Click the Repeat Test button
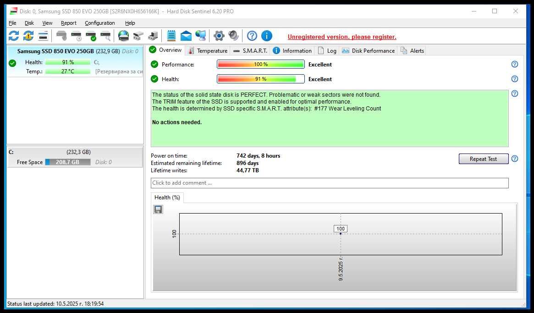Image resolution: width=534 pixels, height=313 pixels. click(483, 159)
